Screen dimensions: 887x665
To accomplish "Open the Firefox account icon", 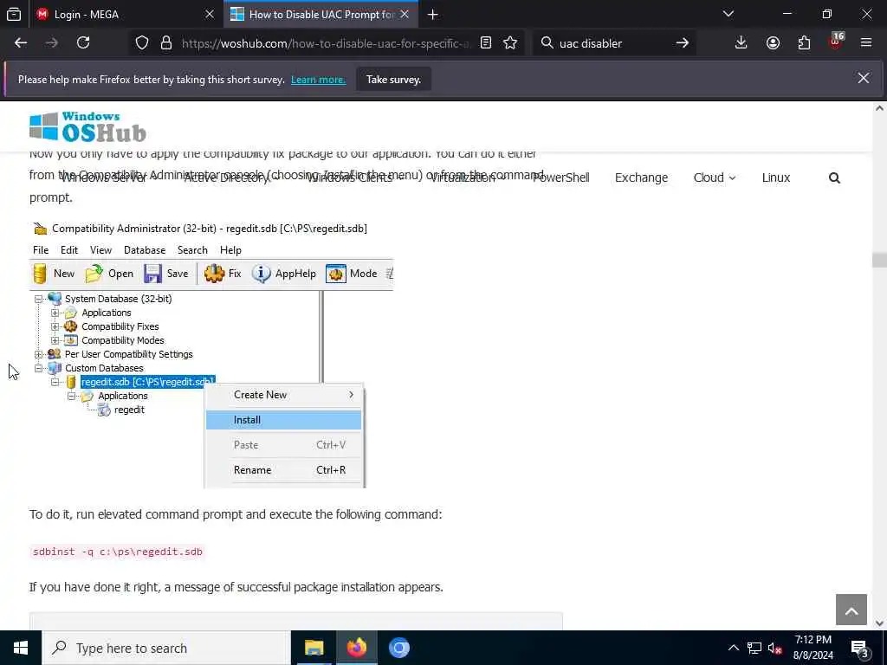I will pyautogui.click(x=773, y=43).
